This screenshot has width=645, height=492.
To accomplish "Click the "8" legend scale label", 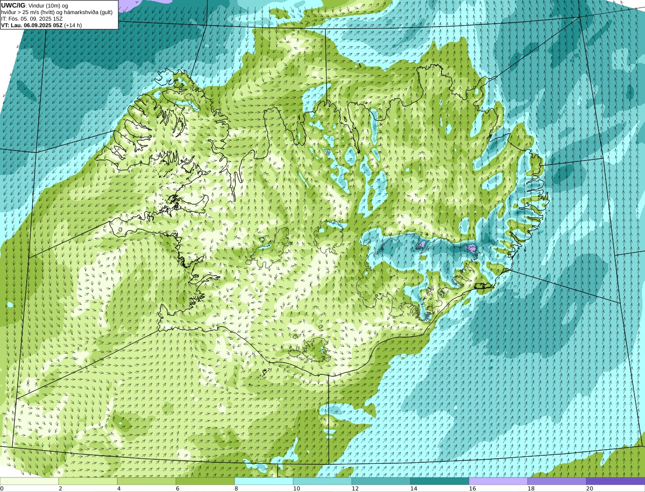I will click(x=236, y=488).
